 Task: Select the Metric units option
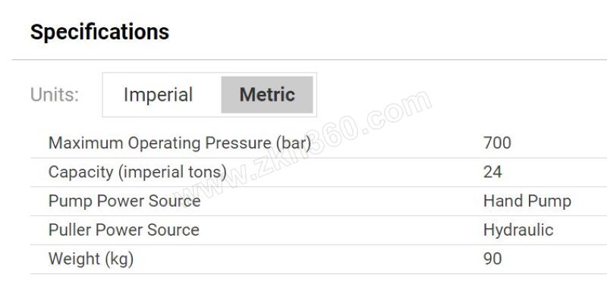coord(267,95)
